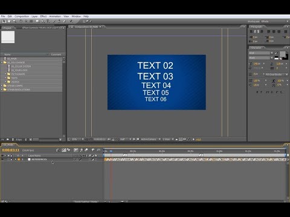This screenshot has width=290, height=217.
Task: Click the 8 bpc color depth button
Action: click(x=19, y=139)
